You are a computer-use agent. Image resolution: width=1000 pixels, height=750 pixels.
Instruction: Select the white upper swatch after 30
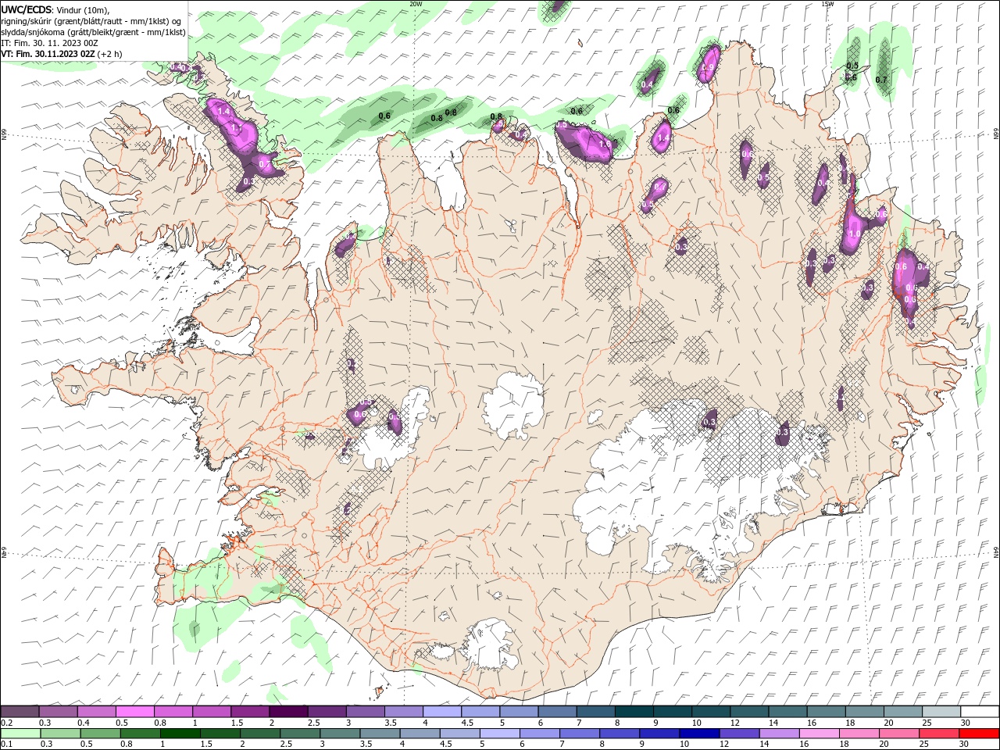pos(979,712)
